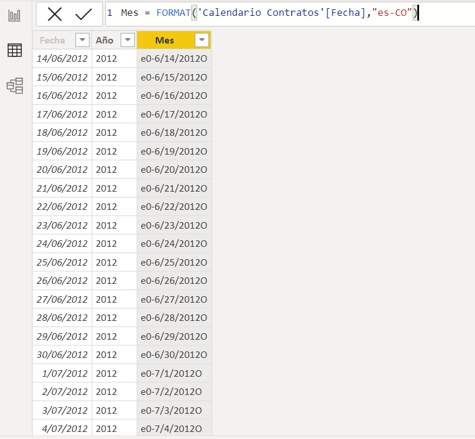Select the cell 21/06/2012 in Fecha
This screenshot has height=439, width=475.
[62, 188]
